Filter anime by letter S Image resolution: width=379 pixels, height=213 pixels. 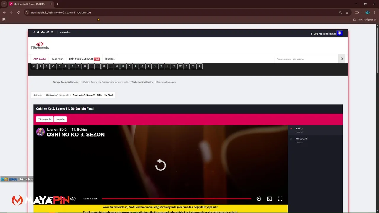tap(155, 66)
